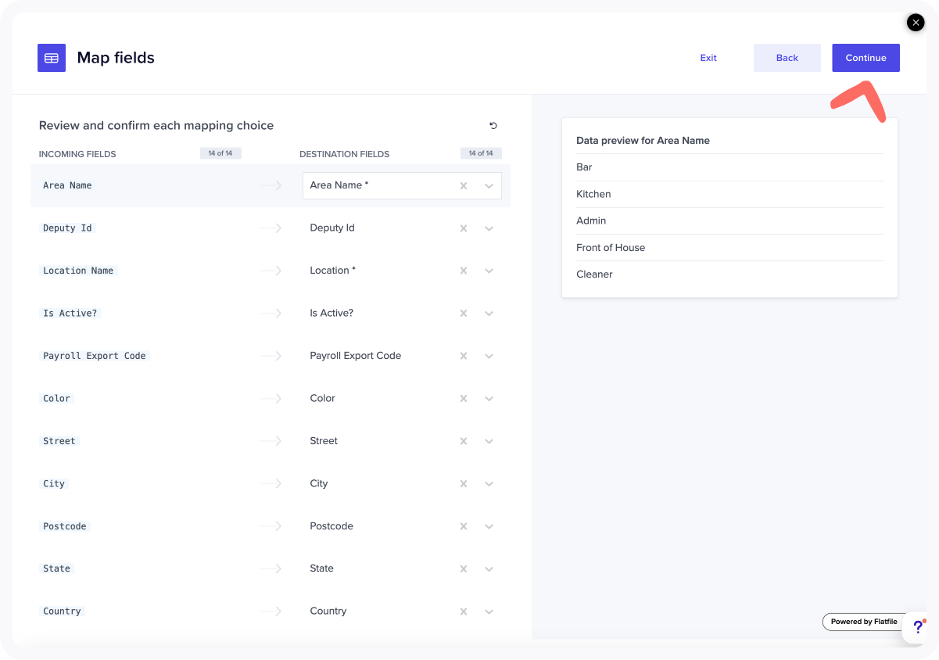Click the Exit link
The height and width of the screenshot is (660, 939).
(x=708, y=58)
